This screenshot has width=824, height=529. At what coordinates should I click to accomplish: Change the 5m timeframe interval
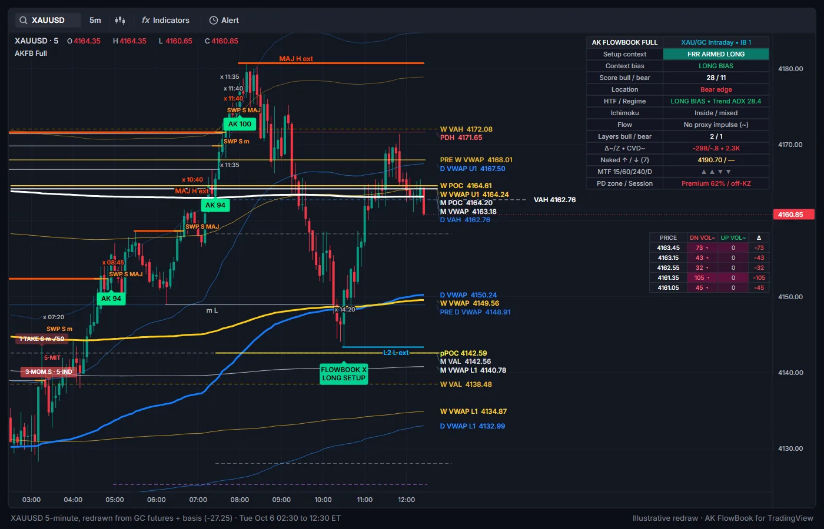(x=95, y=20)
